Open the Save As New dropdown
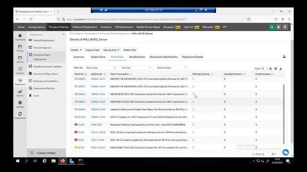Viewport: 307px width, 172px height. 111,50
